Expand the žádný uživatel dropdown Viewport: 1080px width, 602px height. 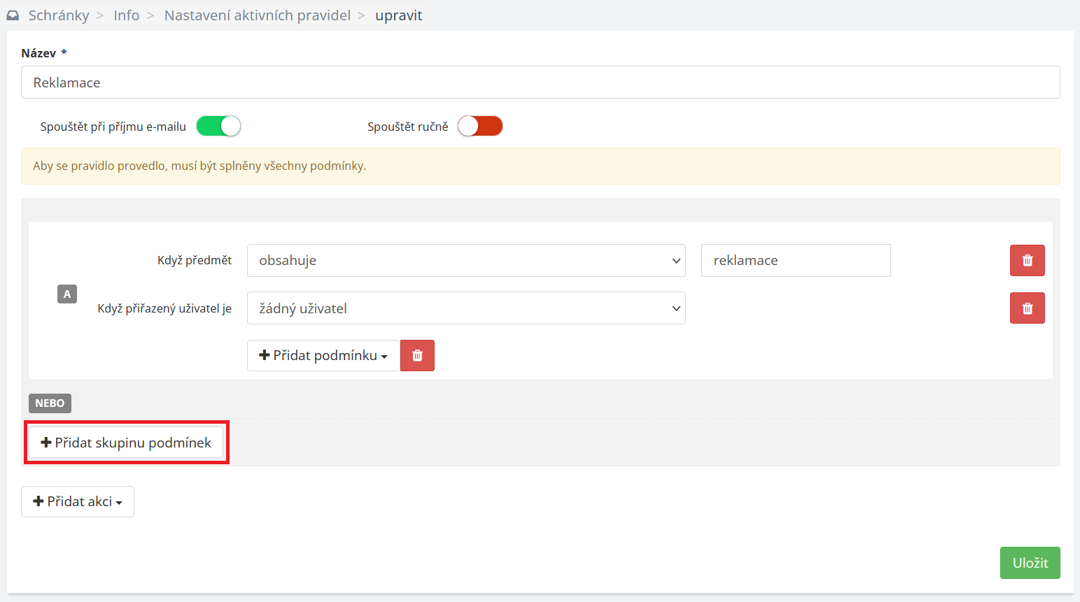(x=466, y=308)
